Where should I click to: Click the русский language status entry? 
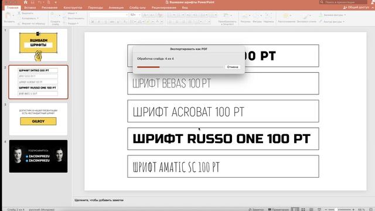(x=42, y=209)
